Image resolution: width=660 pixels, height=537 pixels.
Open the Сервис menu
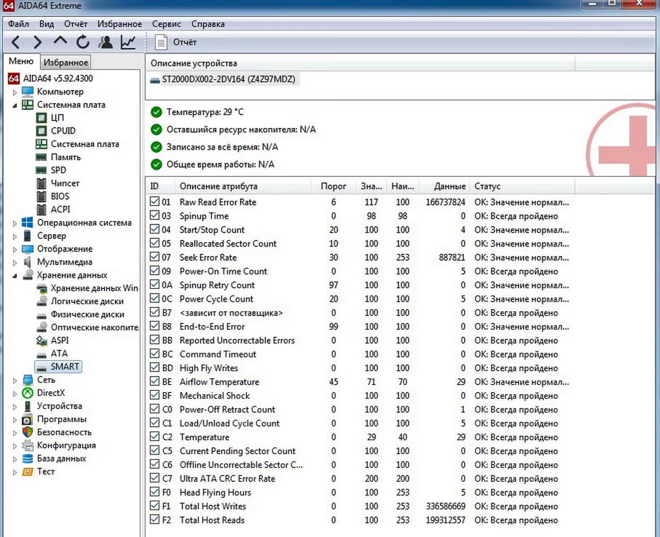pos(166,24)
